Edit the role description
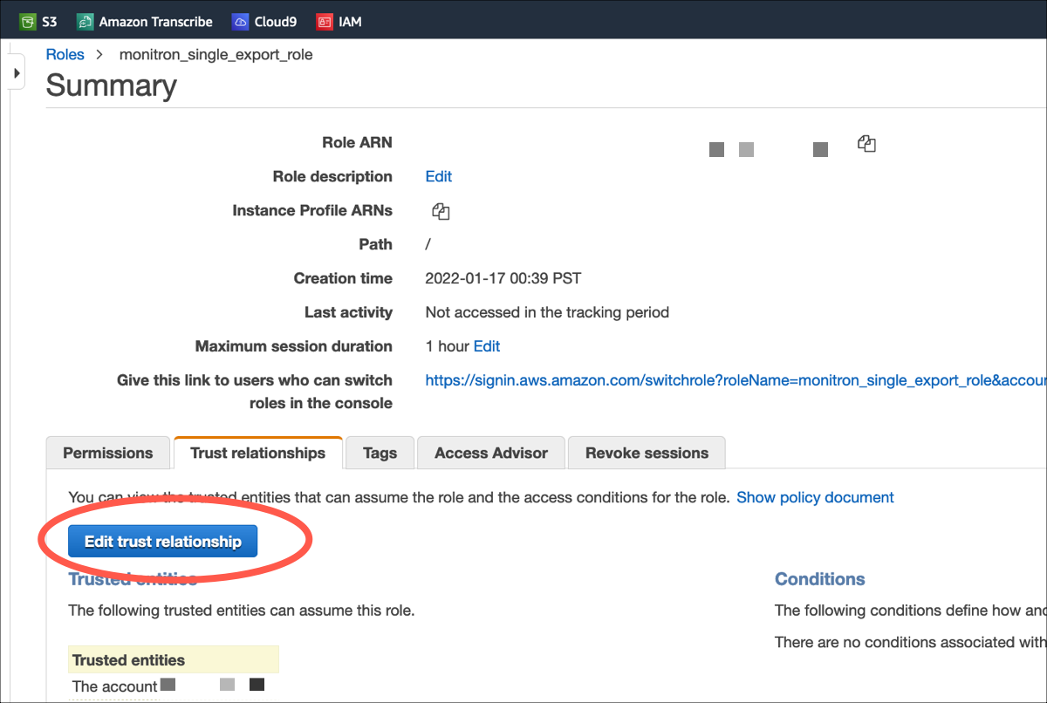1047x703 pixels. pyautogui.click(x=438, y=176)
